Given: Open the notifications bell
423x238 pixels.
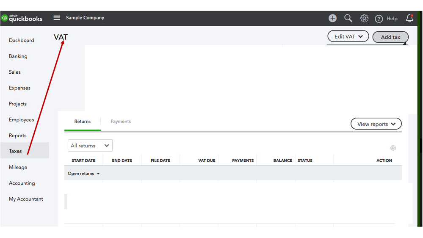Looking at the screenshot, I should pyautogui.click(x=409, y=18).
